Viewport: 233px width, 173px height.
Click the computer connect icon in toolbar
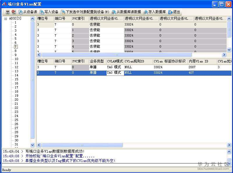8,12
